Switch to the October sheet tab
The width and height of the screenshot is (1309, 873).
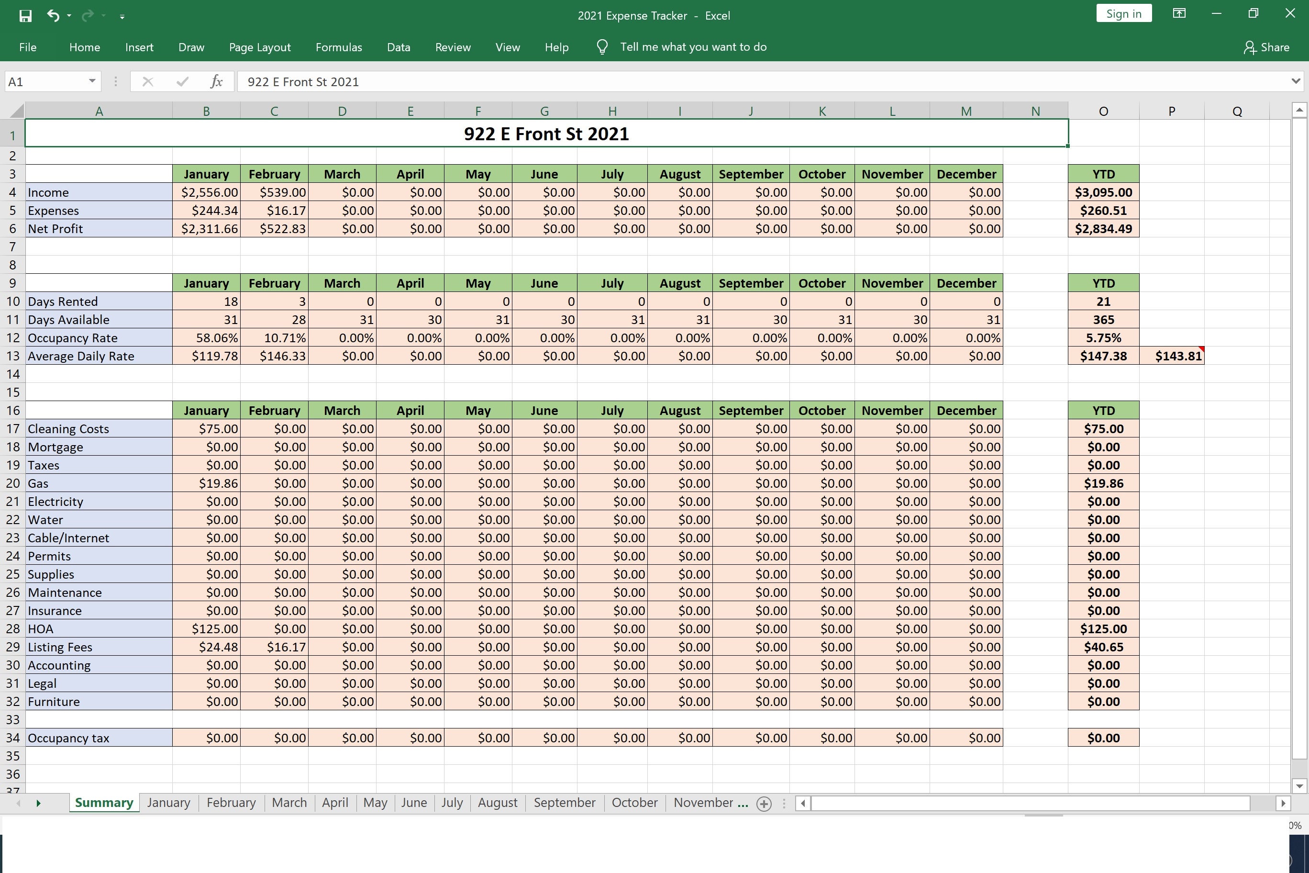(634, 802)
